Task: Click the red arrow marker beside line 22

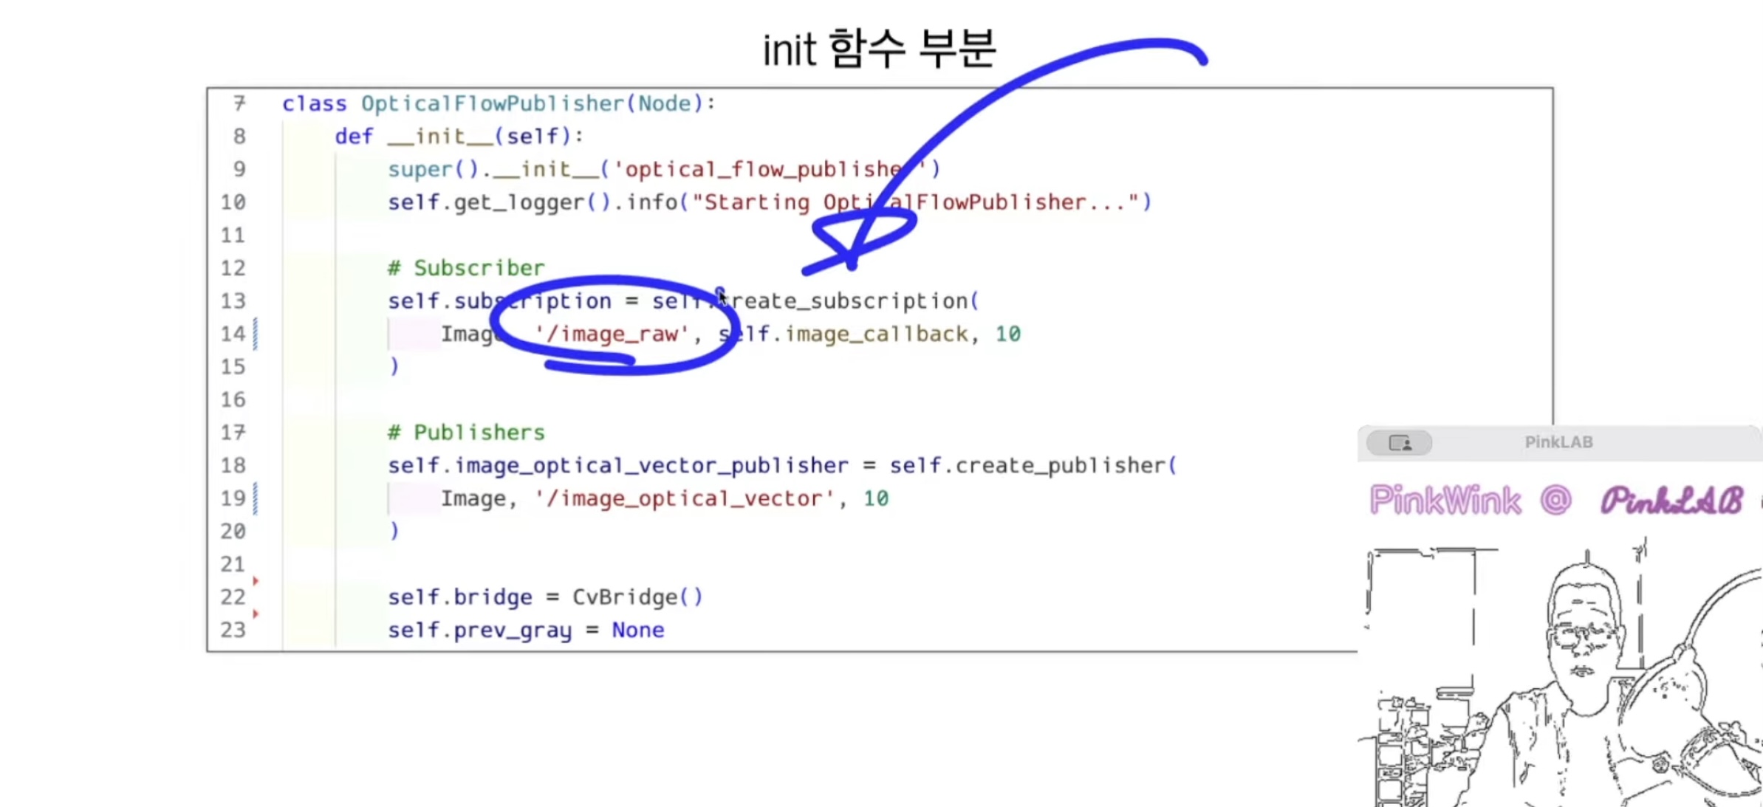Action: point(256,581)
